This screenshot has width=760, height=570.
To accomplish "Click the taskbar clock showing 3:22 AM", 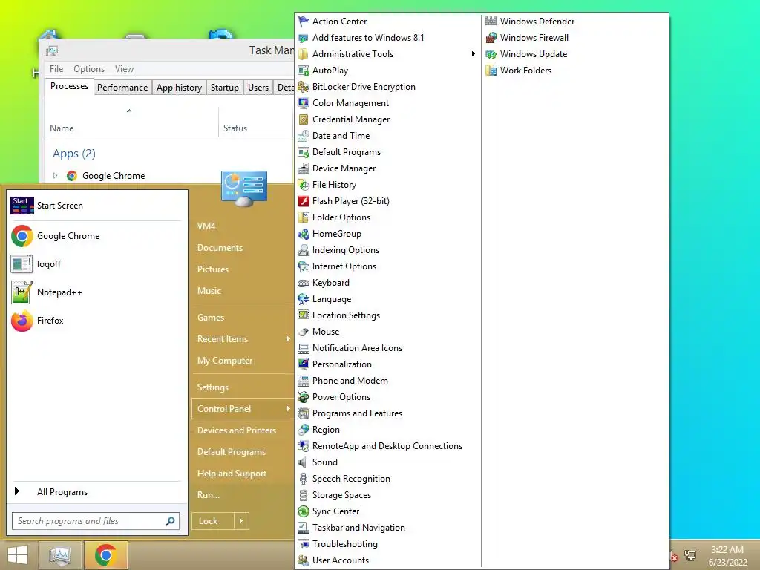I will pos(727,556).
